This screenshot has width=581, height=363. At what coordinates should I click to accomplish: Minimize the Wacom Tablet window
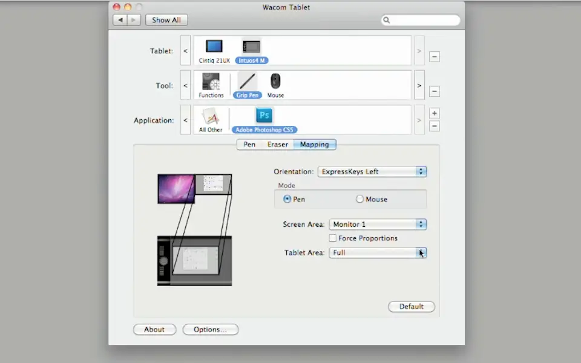128,7
